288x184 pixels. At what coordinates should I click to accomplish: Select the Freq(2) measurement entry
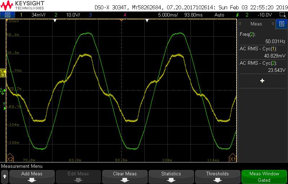point(262,38)
